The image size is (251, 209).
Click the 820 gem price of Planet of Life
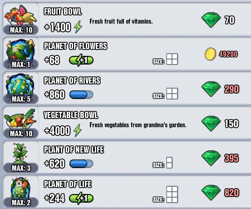click(x=231, y=193)
